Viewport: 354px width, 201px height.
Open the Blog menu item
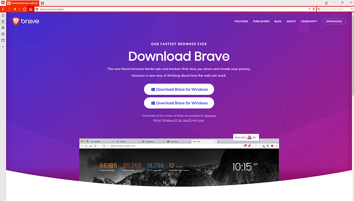(278, 21)
